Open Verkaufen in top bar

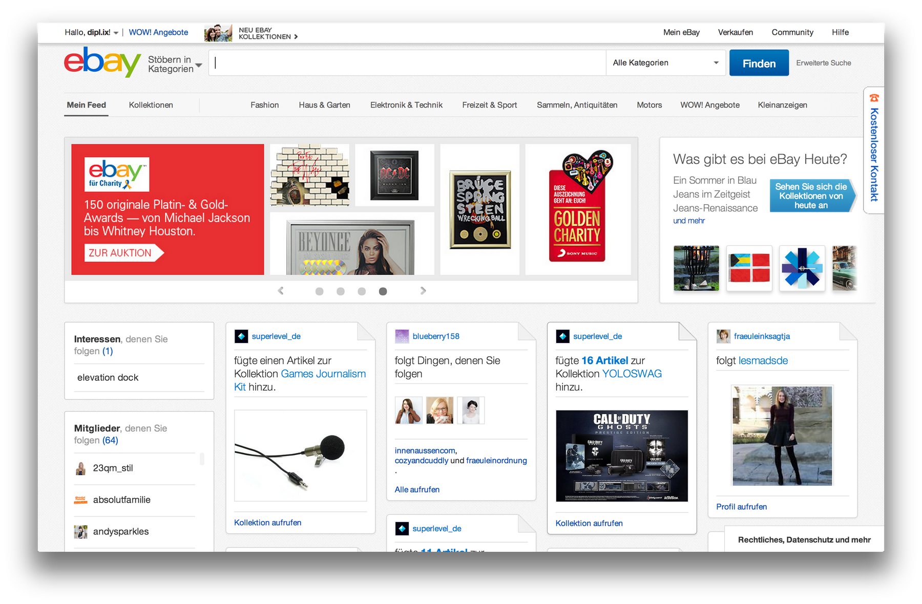click(736, 32)
